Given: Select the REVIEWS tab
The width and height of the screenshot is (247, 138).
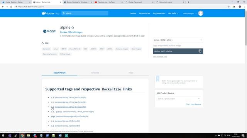Looking at the screenshot, I should tap(95, 73).
